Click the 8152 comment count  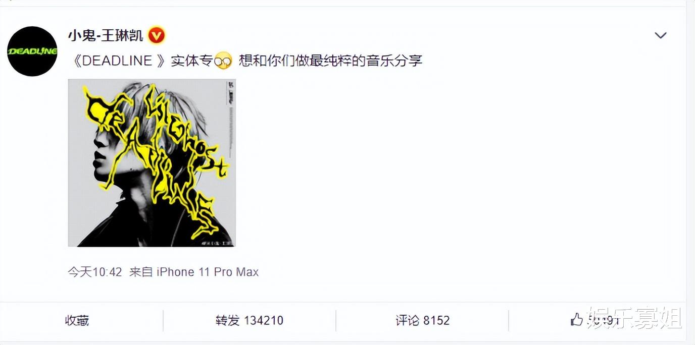pyautogui.click(x=436, y=320)
